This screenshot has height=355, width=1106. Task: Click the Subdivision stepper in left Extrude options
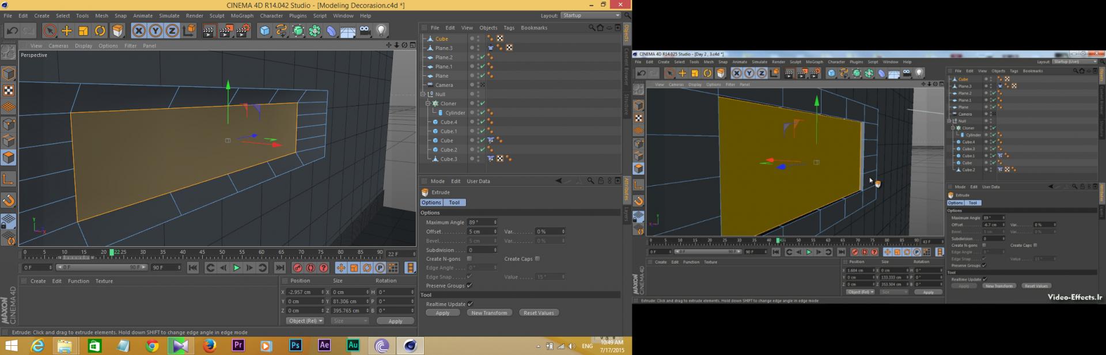click(x=495, y=250)
